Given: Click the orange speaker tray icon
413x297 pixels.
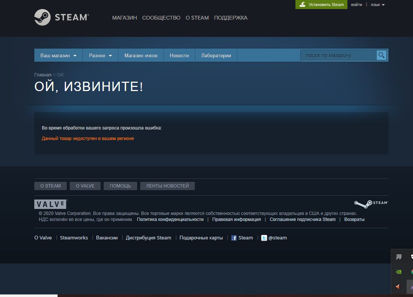Looking at the screenshot, I should (398, 287).
